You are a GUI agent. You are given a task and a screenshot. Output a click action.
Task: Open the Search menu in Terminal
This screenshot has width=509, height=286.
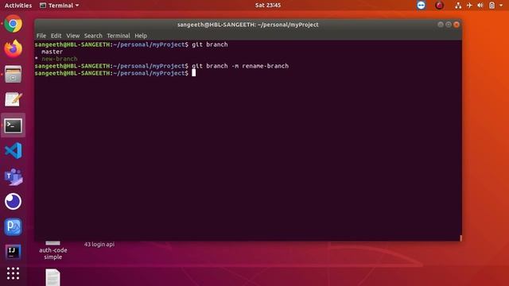point(93,36)
